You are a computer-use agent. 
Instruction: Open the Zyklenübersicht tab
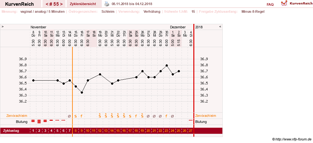tap(83, 4)
